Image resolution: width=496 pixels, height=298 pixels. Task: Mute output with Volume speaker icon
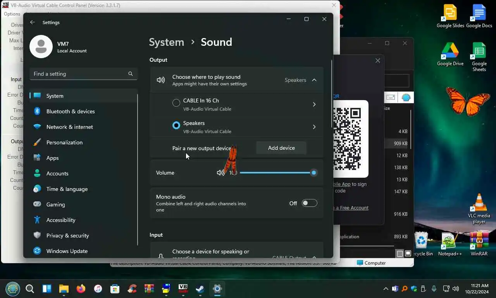click(220, 173)
